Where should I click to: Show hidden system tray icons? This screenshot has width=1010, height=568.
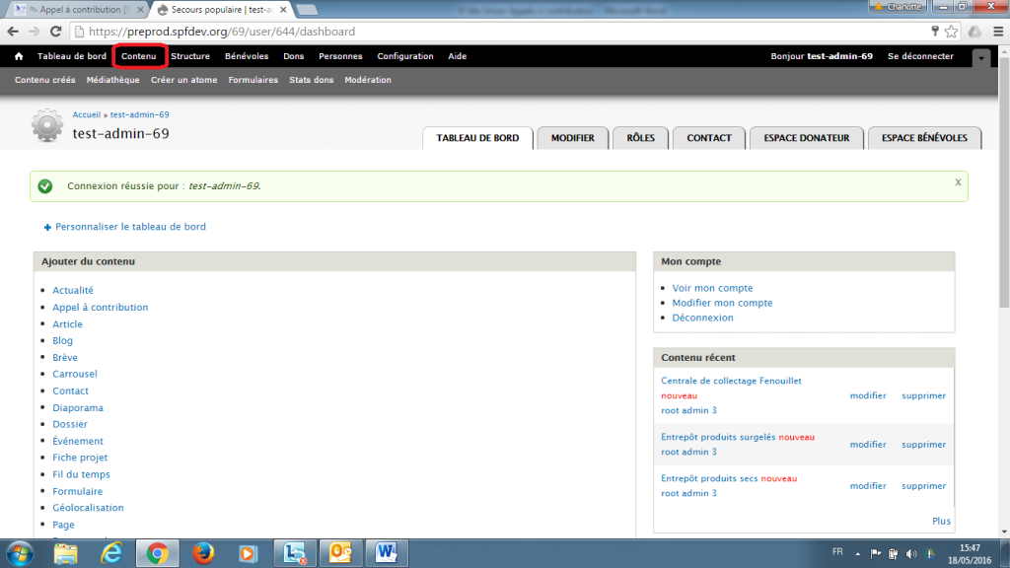[x=859, y=553]
